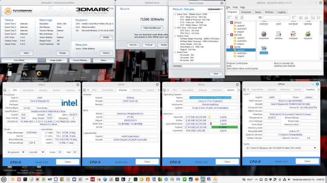
Task: Open Call of Duty 2 Singleplayer desktop shortcut
Action: [25, 74]
